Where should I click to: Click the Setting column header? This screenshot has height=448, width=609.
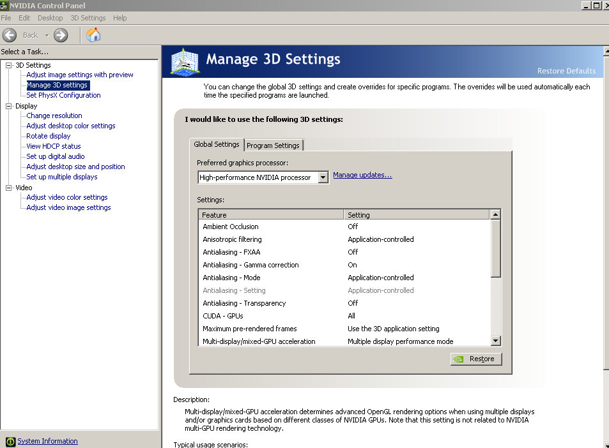coord(417,215)
